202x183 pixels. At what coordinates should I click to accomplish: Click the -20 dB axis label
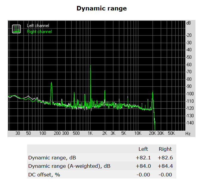pyautogui.click(x=189, y=35)
